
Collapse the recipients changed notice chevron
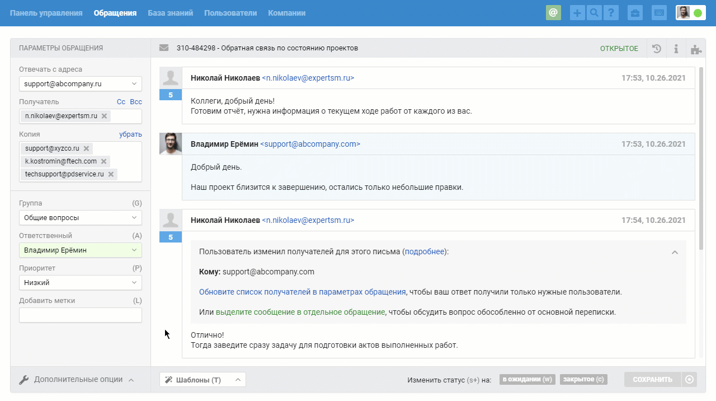click(x=675, y=252)
